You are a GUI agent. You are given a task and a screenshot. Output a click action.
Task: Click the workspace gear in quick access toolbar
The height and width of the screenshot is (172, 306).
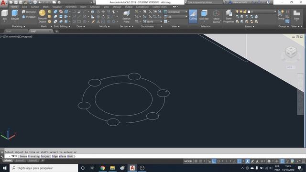(x=59, y=2)
